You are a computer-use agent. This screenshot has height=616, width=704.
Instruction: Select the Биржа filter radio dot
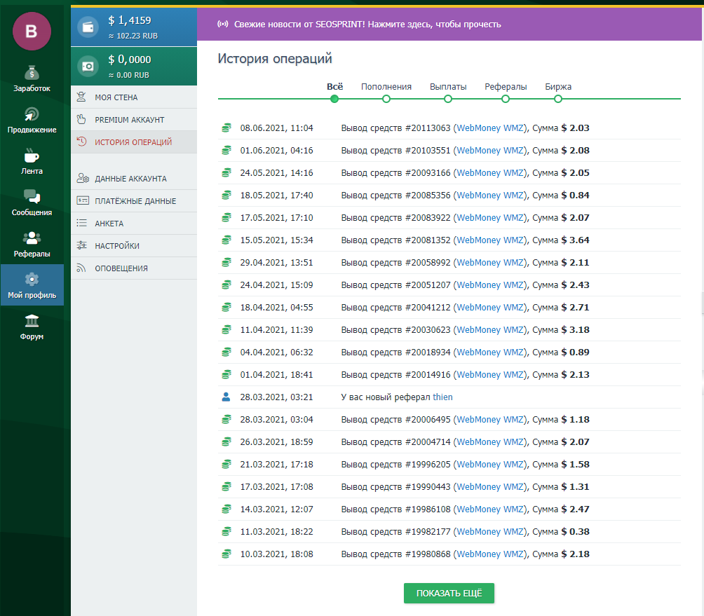558,99
